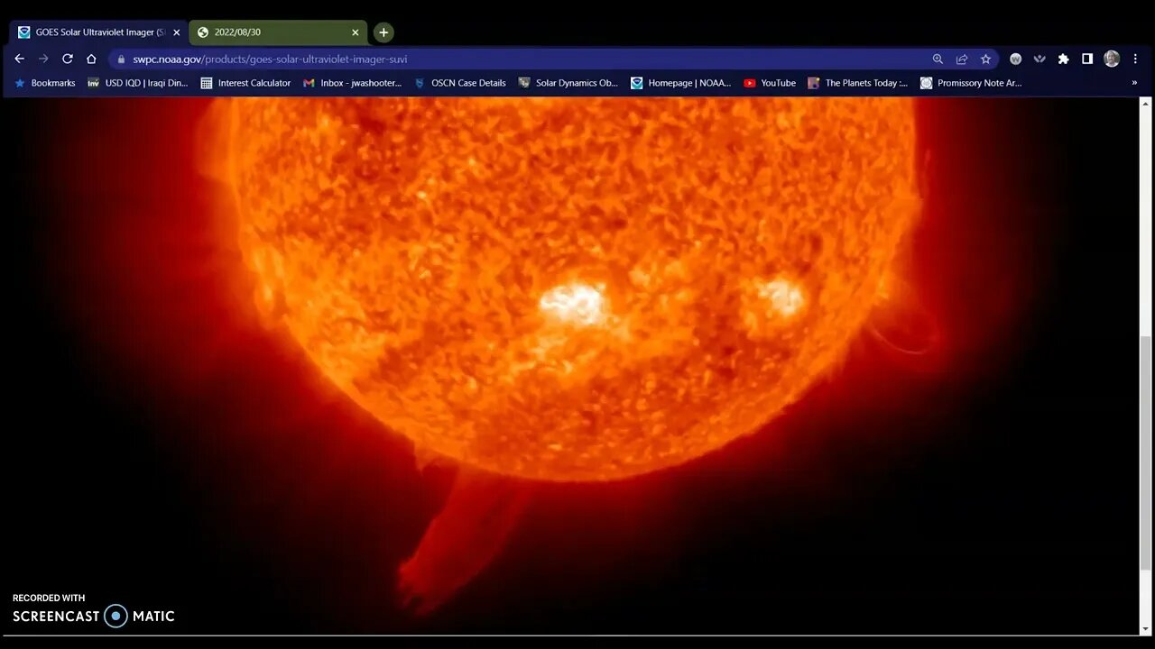Click the page vertical scrollbar thumb

[1145, 453]
